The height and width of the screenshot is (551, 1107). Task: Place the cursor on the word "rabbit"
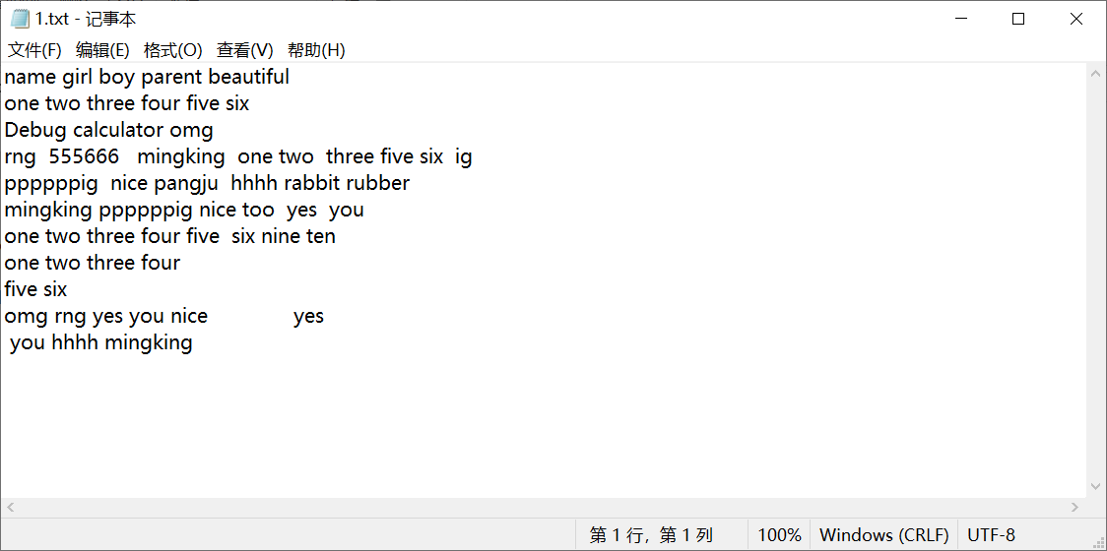tap(312, 183)
